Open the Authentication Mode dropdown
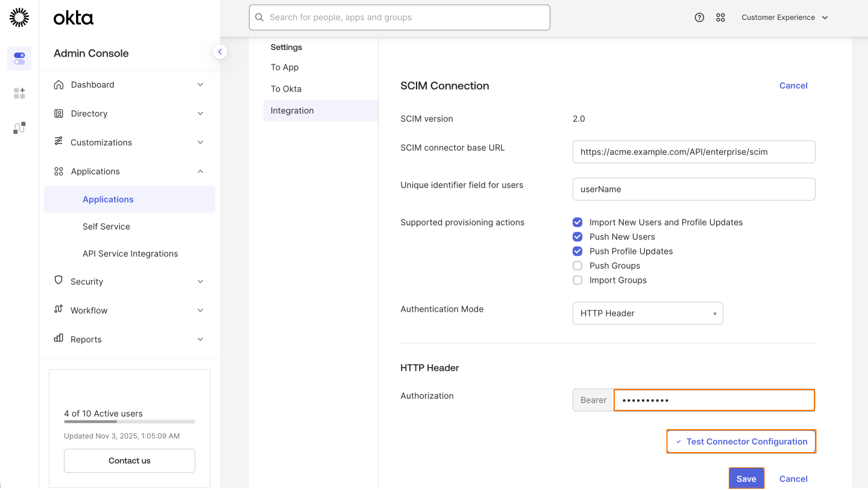Screen dimensions: 868x490 (x=647, y=313)
